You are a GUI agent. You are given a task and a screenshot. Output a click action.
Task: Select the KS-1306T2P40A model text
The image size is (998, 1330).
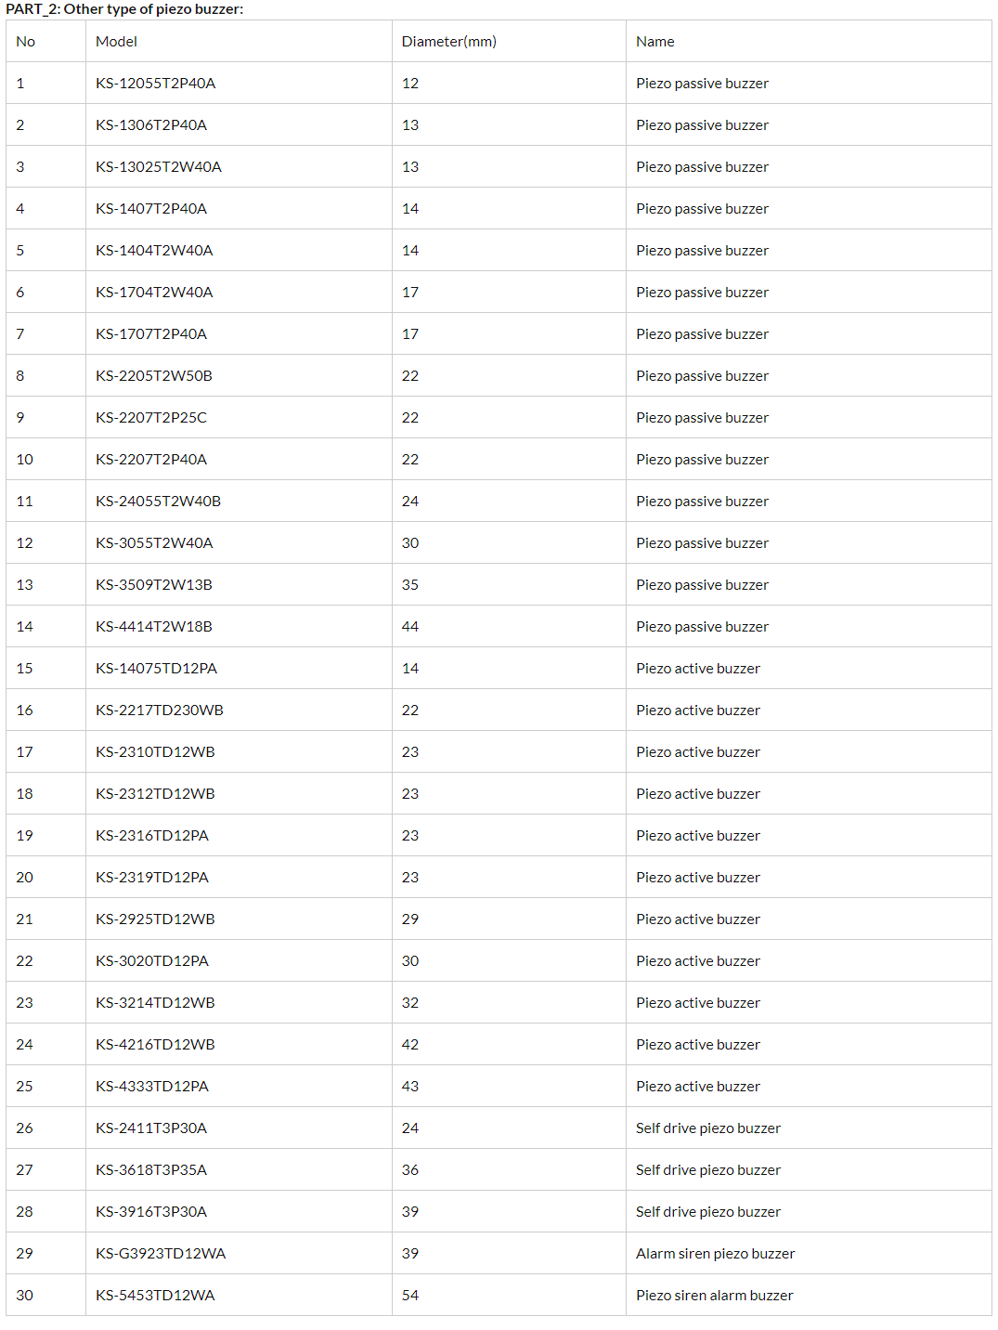pos(150,125)
